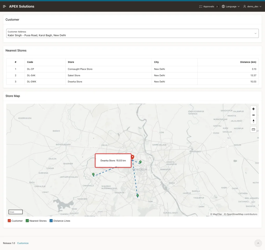Toggle the Customer layer checkbox

click(x=9, y=221)
